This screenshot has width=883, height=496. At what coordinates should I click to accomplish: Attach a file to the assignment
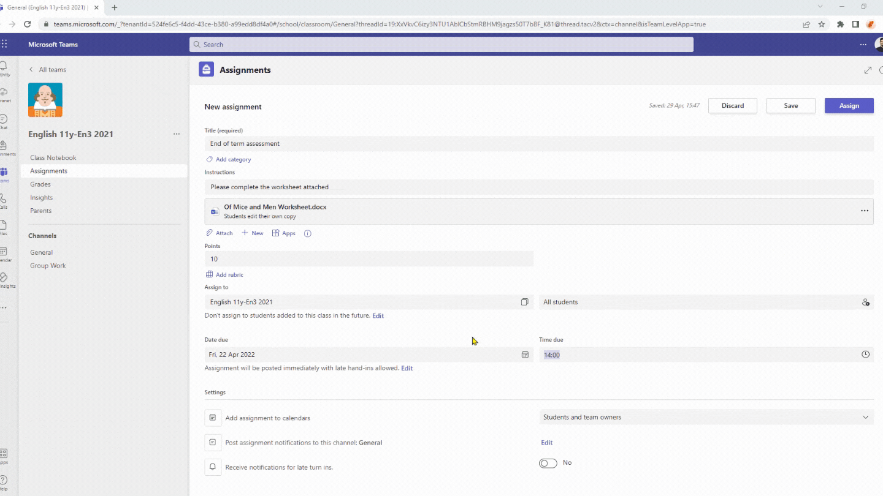click(x=220, y=233)
